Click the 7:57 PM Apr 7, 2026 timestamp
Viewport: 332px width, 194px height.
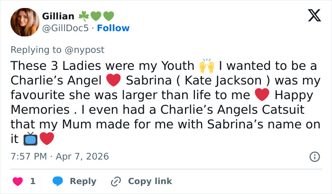tap(60, 156)
